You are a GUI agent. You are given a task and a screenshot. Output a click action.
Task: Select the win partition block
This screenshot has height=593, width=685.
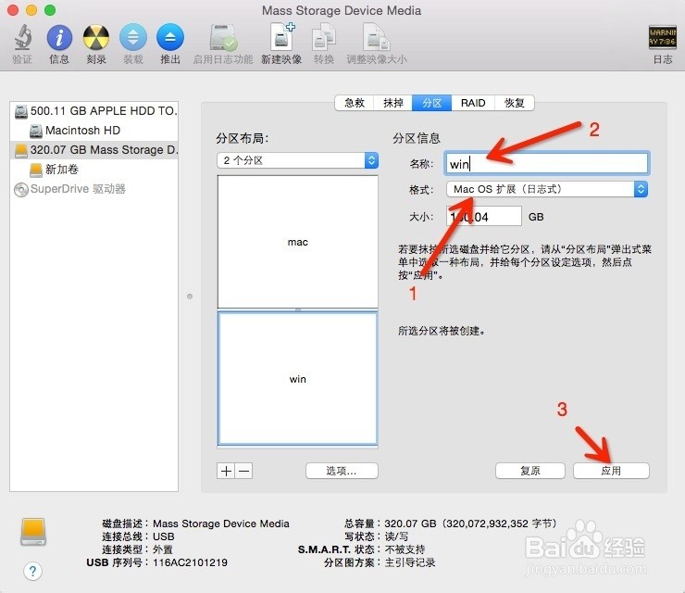[297, 379]
